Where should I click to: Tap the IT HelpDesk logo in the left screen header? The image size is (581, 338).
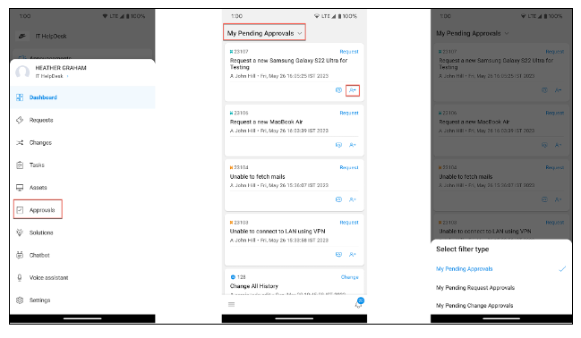[x=22, y=36]
